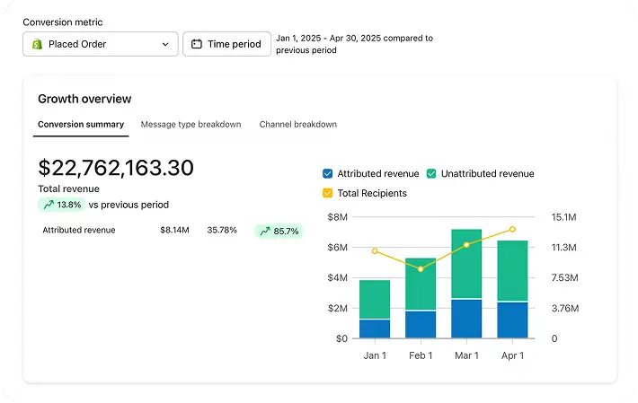This screenshot has height=403, width=638.
Task: Uncheck the Attributed revenue legend checkbox
Action: (x=328, y=174)
